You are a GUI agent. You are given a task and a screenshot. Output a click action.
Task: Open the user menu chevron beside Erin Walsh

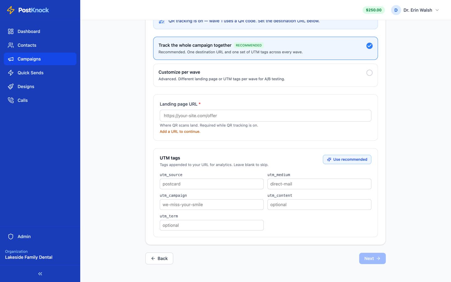437,10
